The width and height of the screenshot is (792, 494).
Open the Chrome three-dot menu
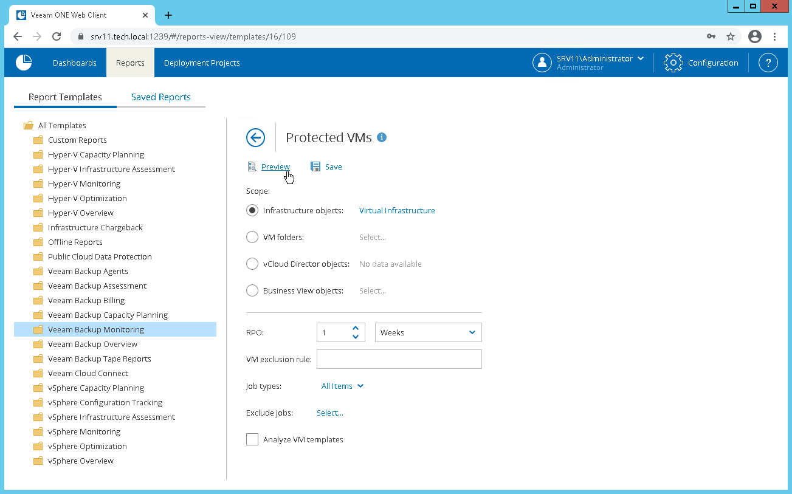pos(775,36)
